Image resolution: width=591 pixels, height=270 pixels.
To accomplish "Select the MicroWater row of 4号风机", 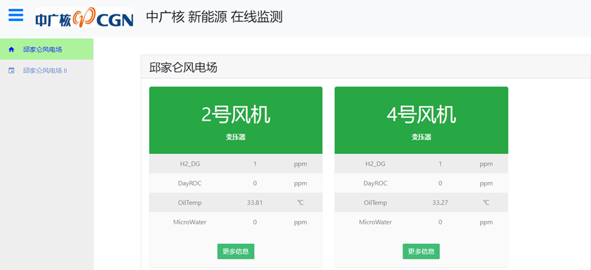I will tap(421, 222).
